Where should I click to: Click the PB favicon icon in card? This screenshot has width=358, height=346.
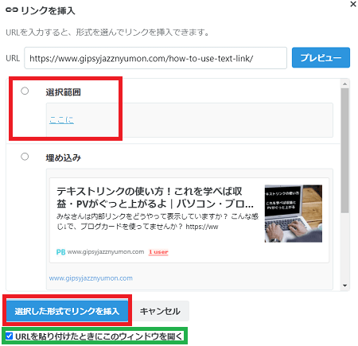coord(60,252)
